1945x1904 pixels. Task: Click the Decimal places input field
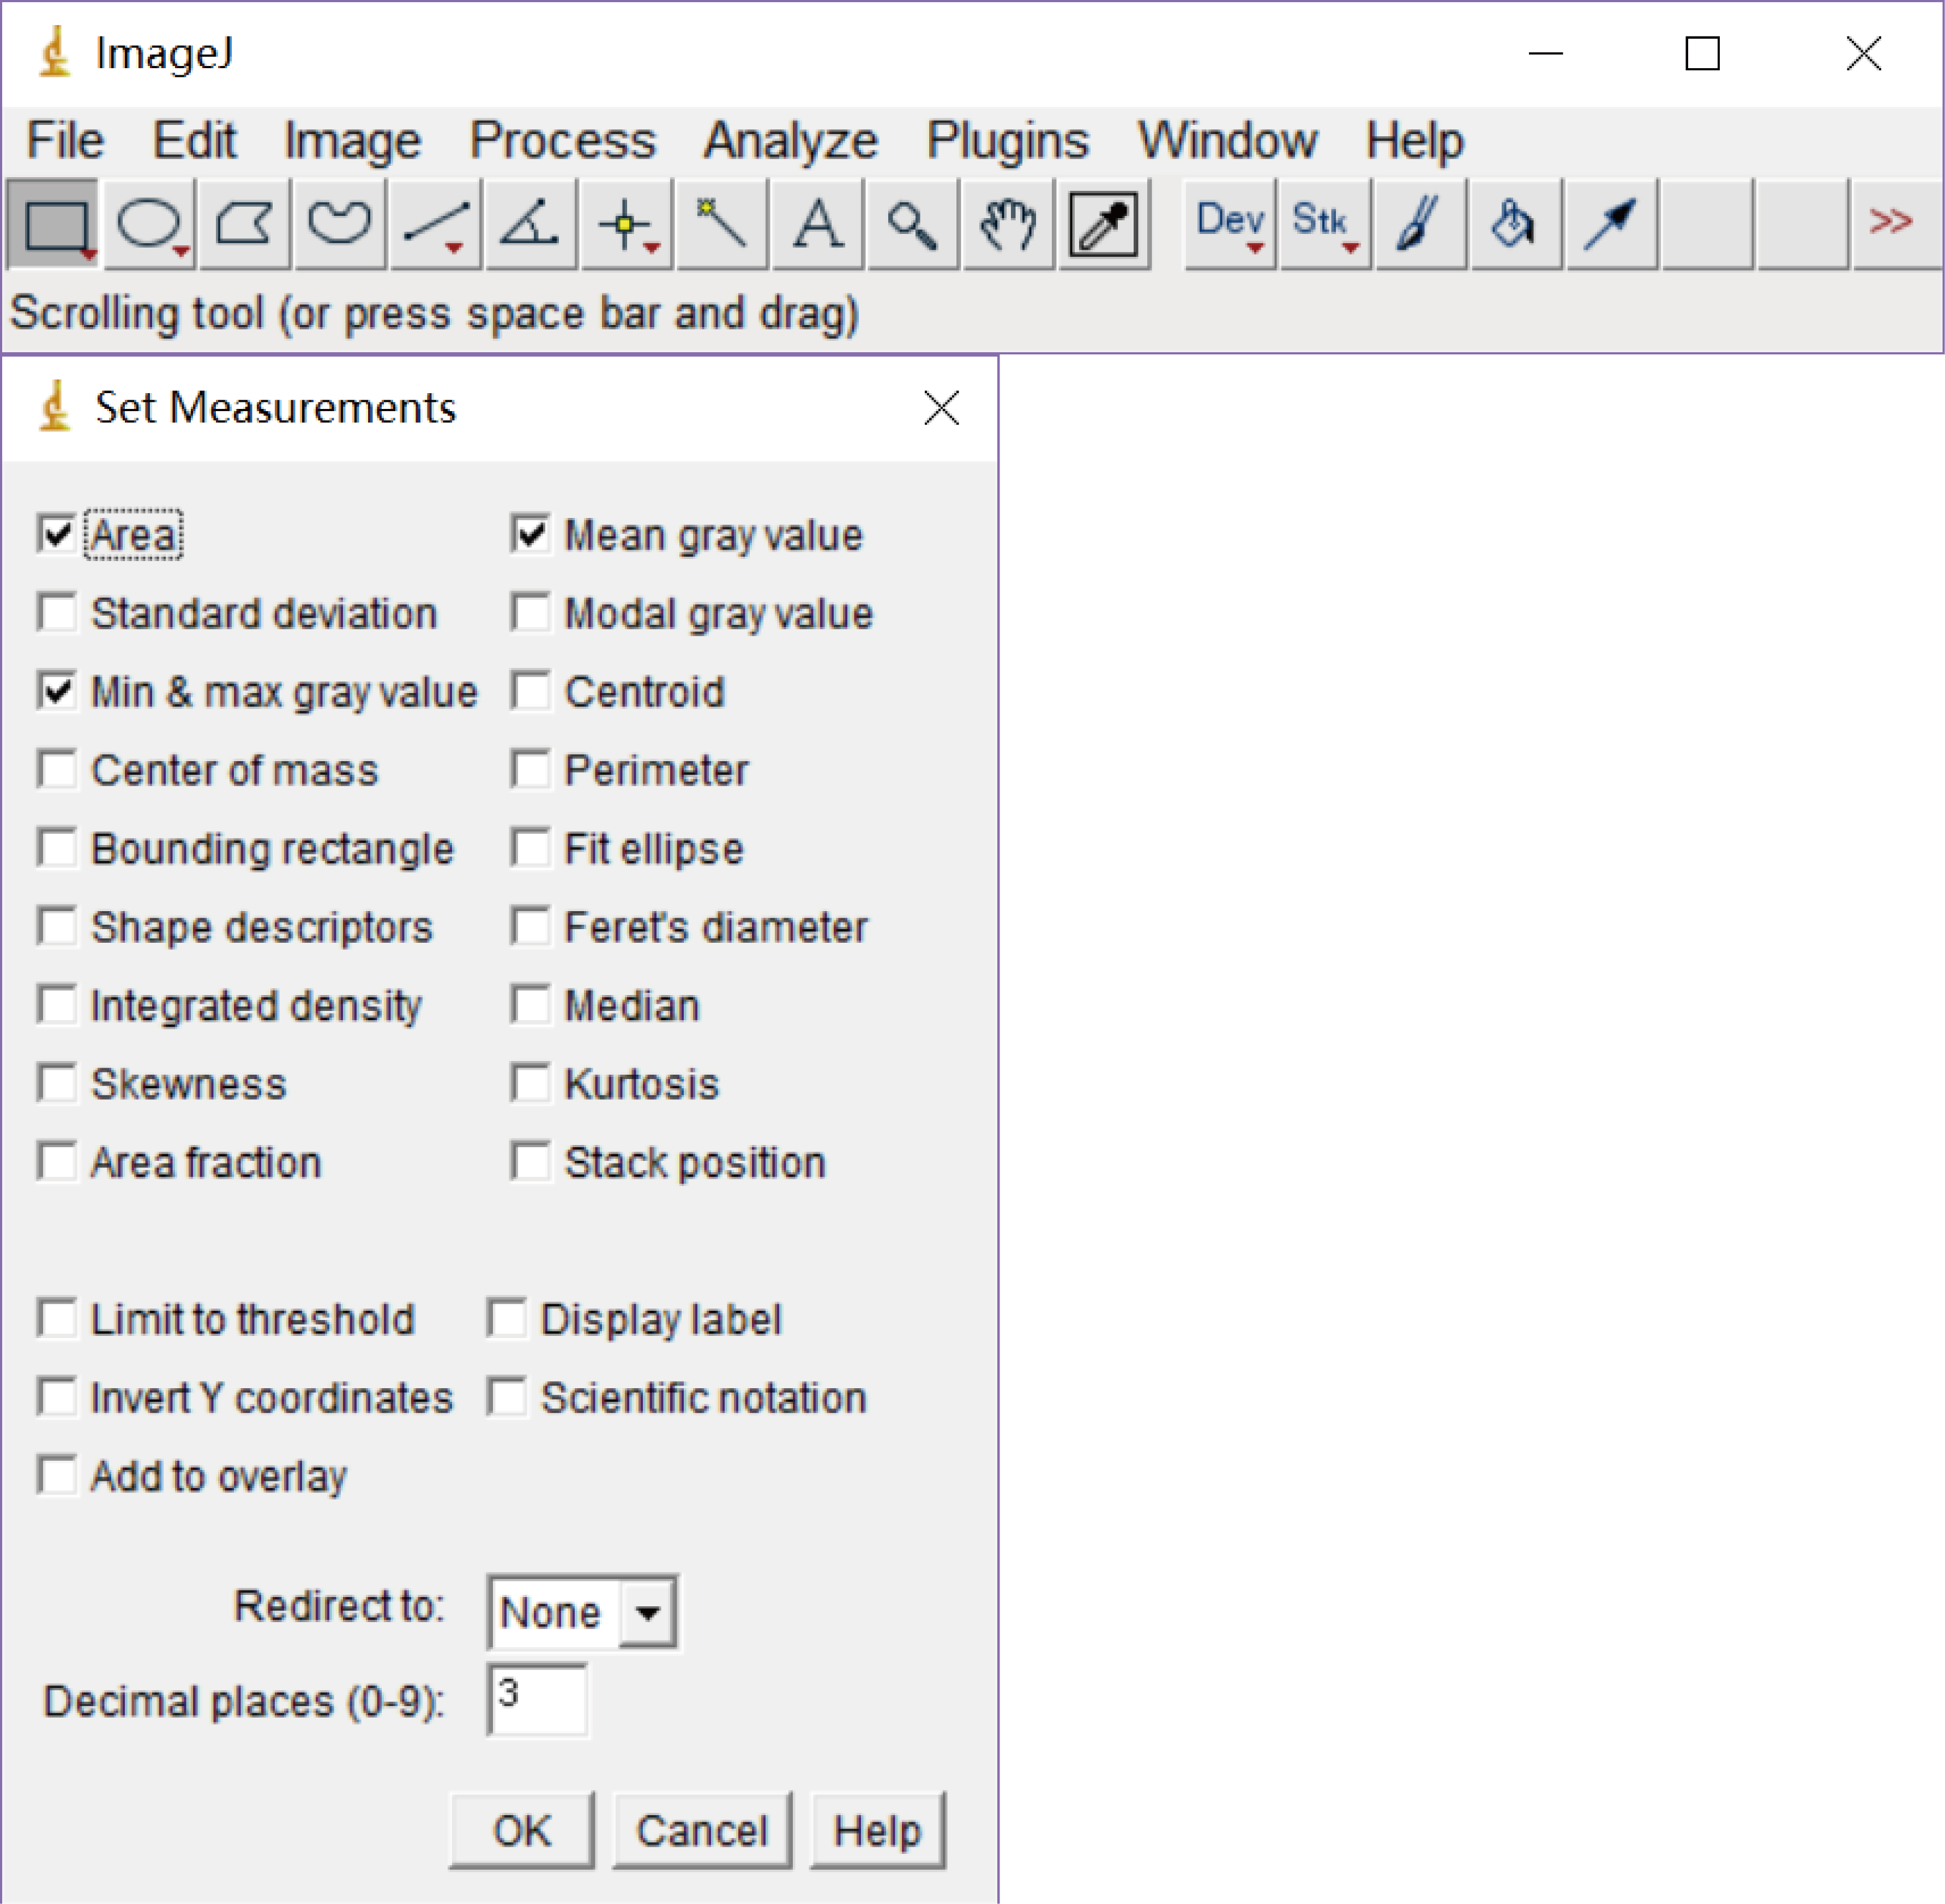(x=537, y=1700)
